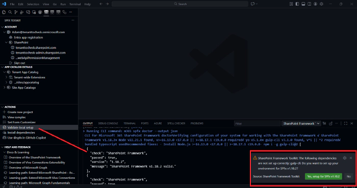
Task: Click the Sign out icon in Account
Action: [11, 63]
